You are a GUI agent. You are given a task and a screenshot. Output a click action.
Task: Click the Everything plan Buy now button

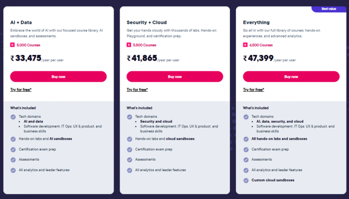coord(291,77)
